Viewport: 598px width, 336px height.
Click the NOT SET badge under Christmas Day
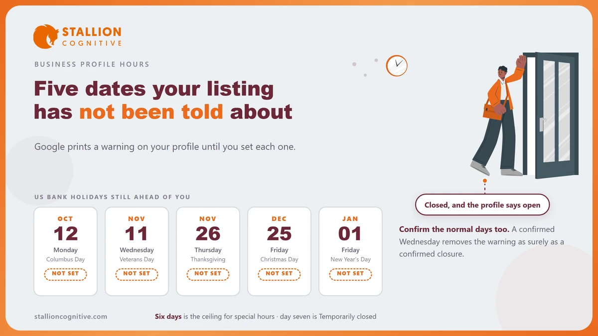coord(279,274)
